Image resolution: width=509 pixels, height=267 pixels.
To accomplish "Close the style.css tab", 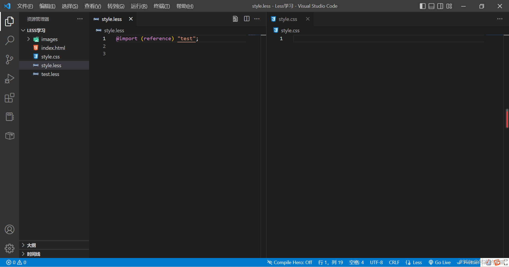I will tap(308, 19).
